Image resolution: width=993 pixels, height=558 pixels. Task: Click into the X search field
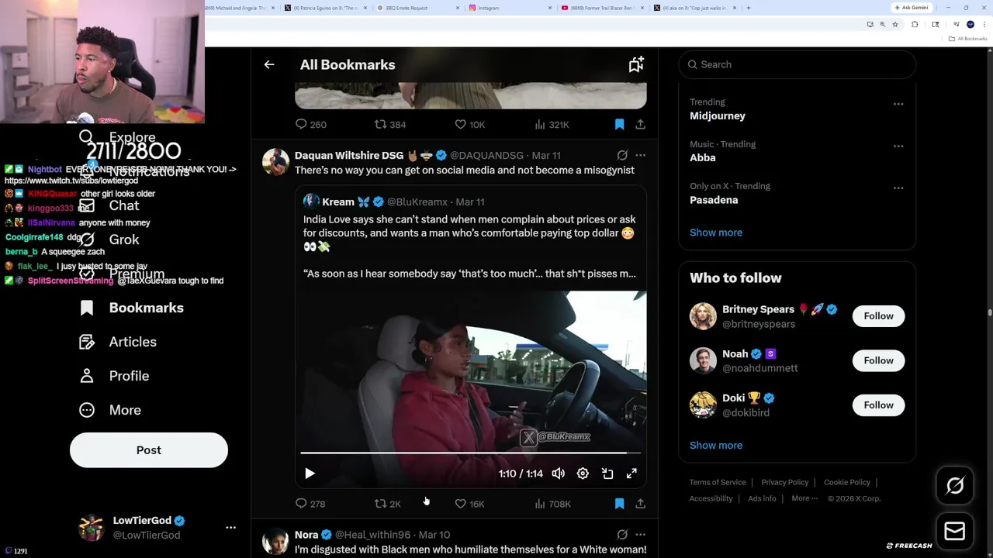point(798,64)
